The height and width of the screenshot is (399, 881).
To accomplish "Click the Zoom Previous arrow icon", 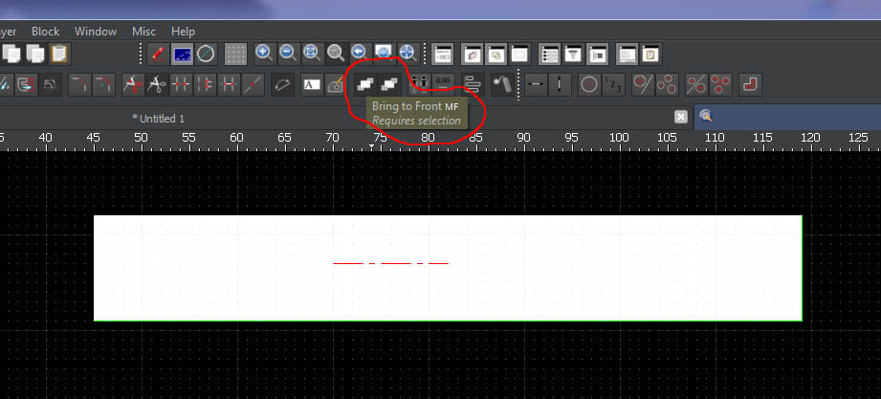I will [360, 53].
